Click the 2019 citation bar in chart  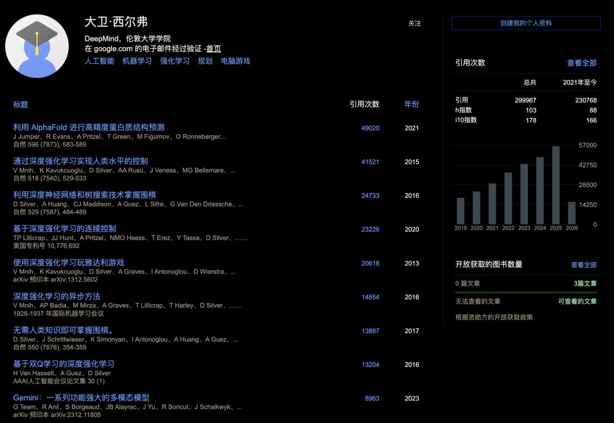tap(460, 211)
